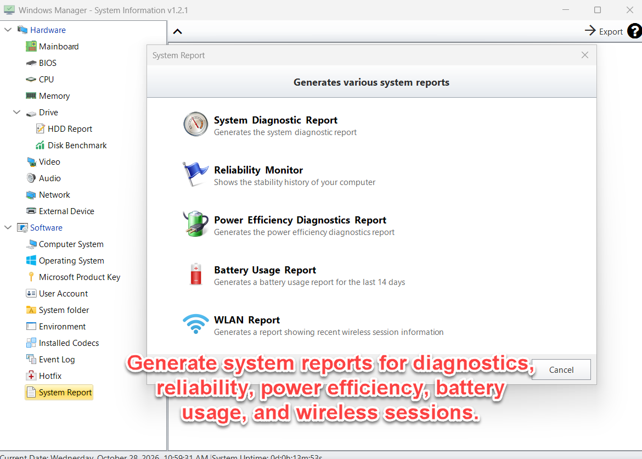Open Power Efficiency Diagnostics Report link
The image size is (642, 459).
point(300,220)
